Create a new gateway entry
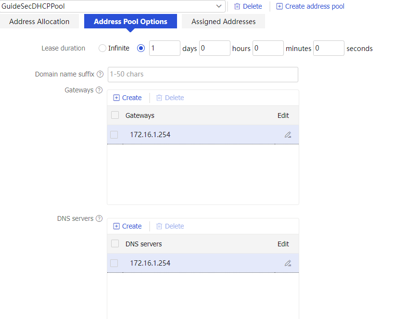 [x=127, y=98]
